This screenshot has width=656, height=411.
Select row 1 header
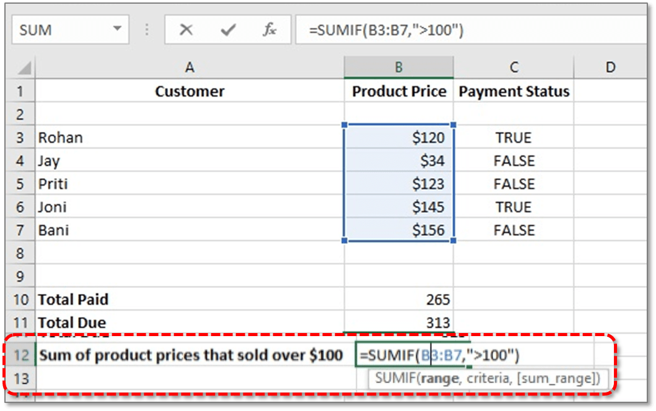(x=20, y=91)
